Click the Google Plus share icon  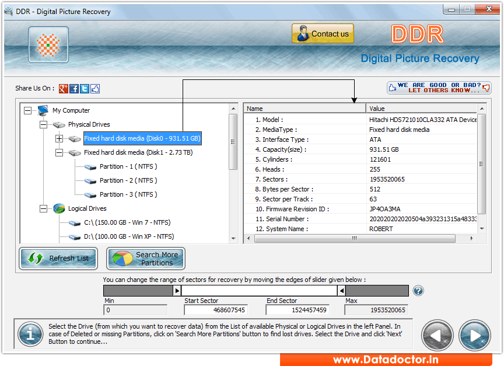coord(64,89)
